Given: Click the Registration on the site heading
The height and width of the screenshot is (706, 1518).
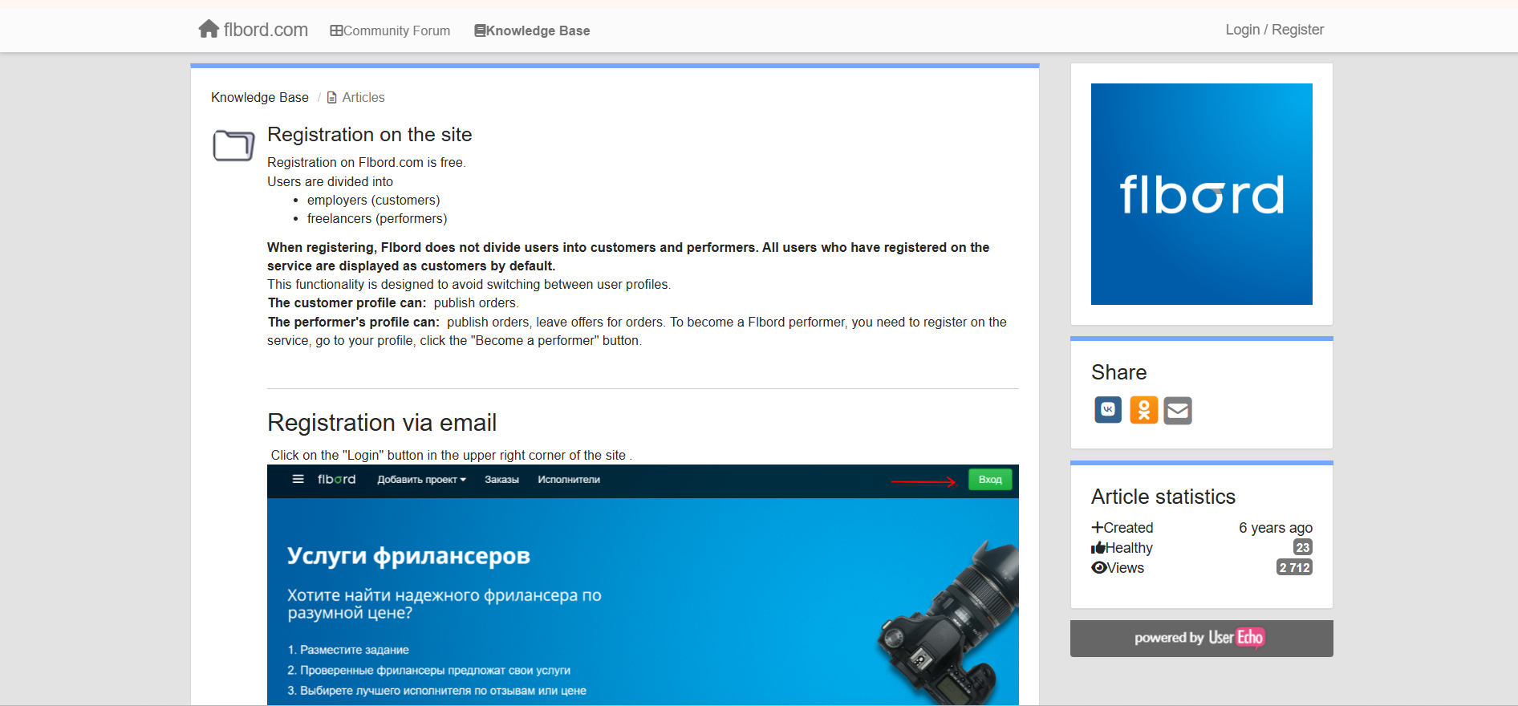Looking at the screenshot, I should [369, 135].
